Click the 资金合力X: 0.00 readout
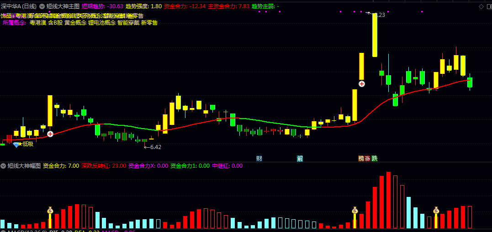The width and height of the screenshot is (492, 232). (148, 166)
